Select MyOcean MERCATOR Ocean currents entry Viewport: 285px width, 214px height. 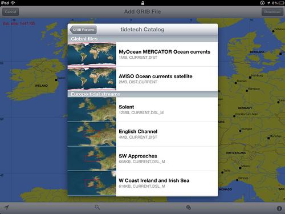click(x=142, y=54)
